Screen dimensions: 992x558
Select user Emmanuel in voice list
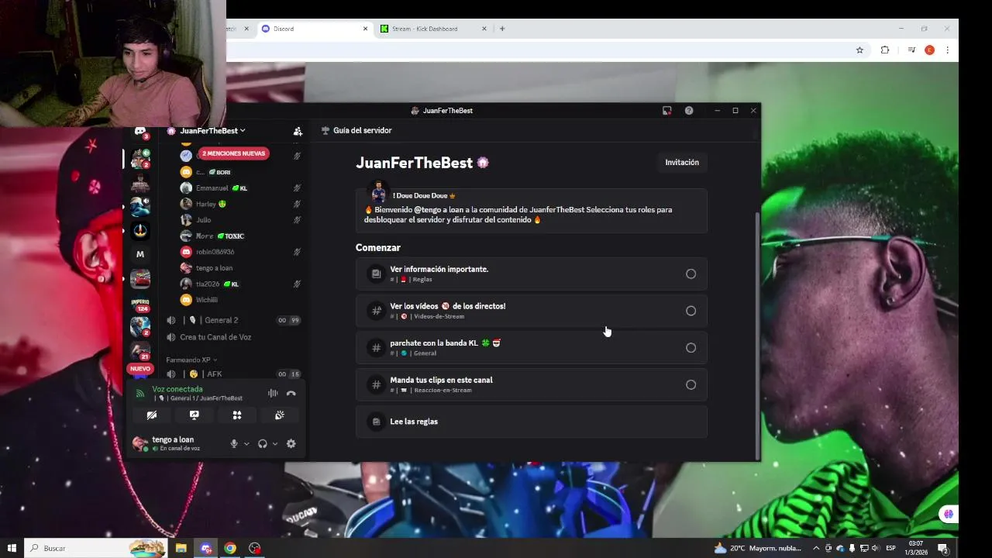(240, 188)
